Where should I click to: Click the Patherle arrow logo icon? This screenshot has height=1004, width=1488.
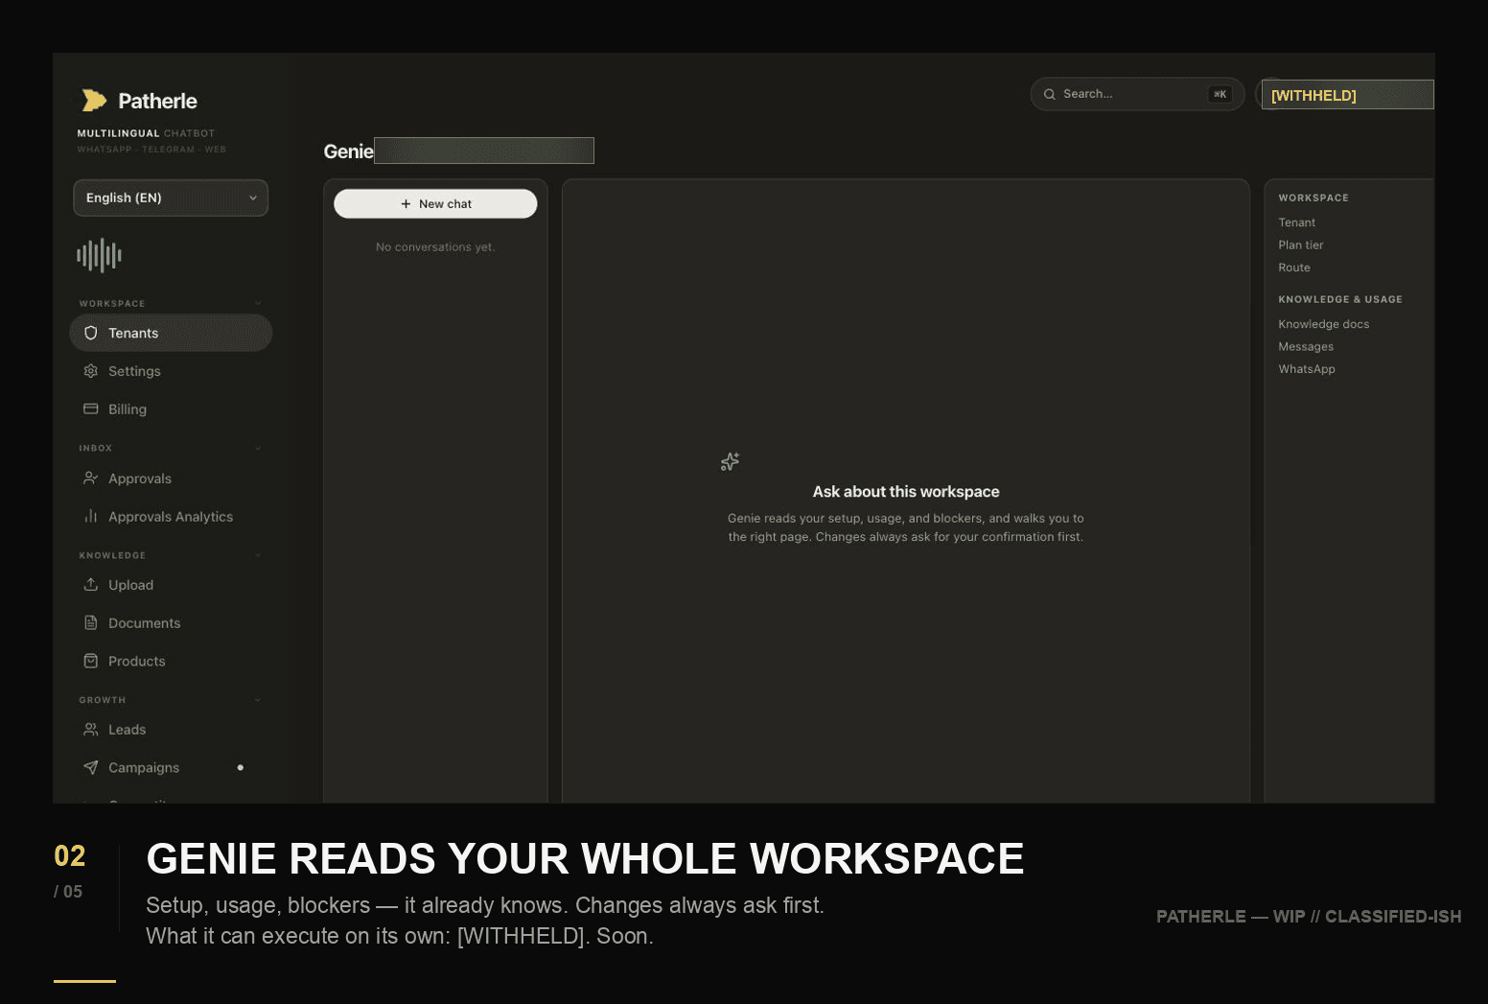point(94,101)
